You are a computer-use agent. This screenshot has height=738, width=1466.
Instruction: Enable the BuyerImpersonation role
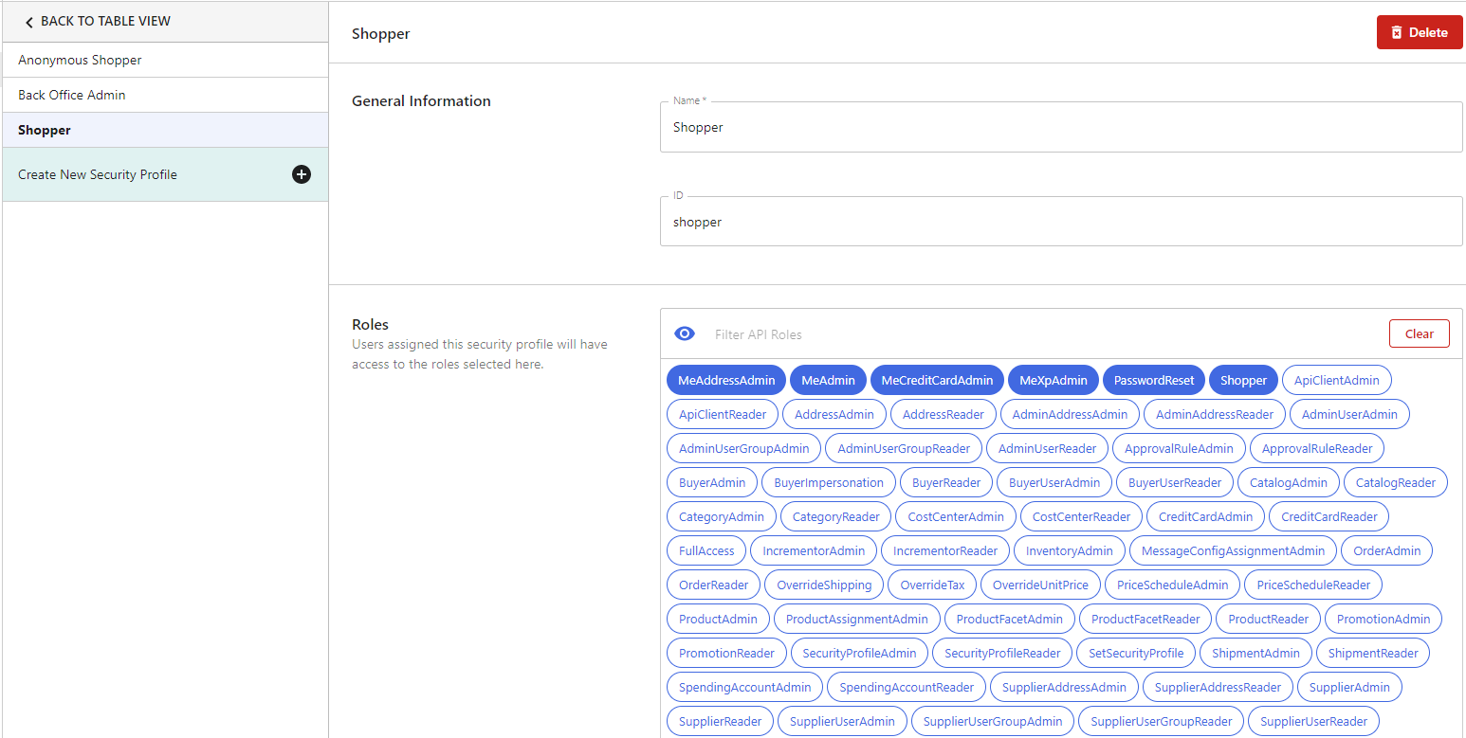pyautogui.click(x=828, y=482)
